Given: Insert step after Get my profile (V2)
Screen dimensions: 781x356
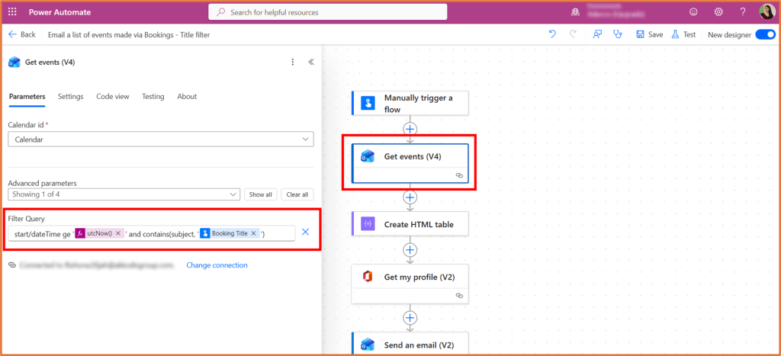Looking at the screenshot, I should pos(410,318).
